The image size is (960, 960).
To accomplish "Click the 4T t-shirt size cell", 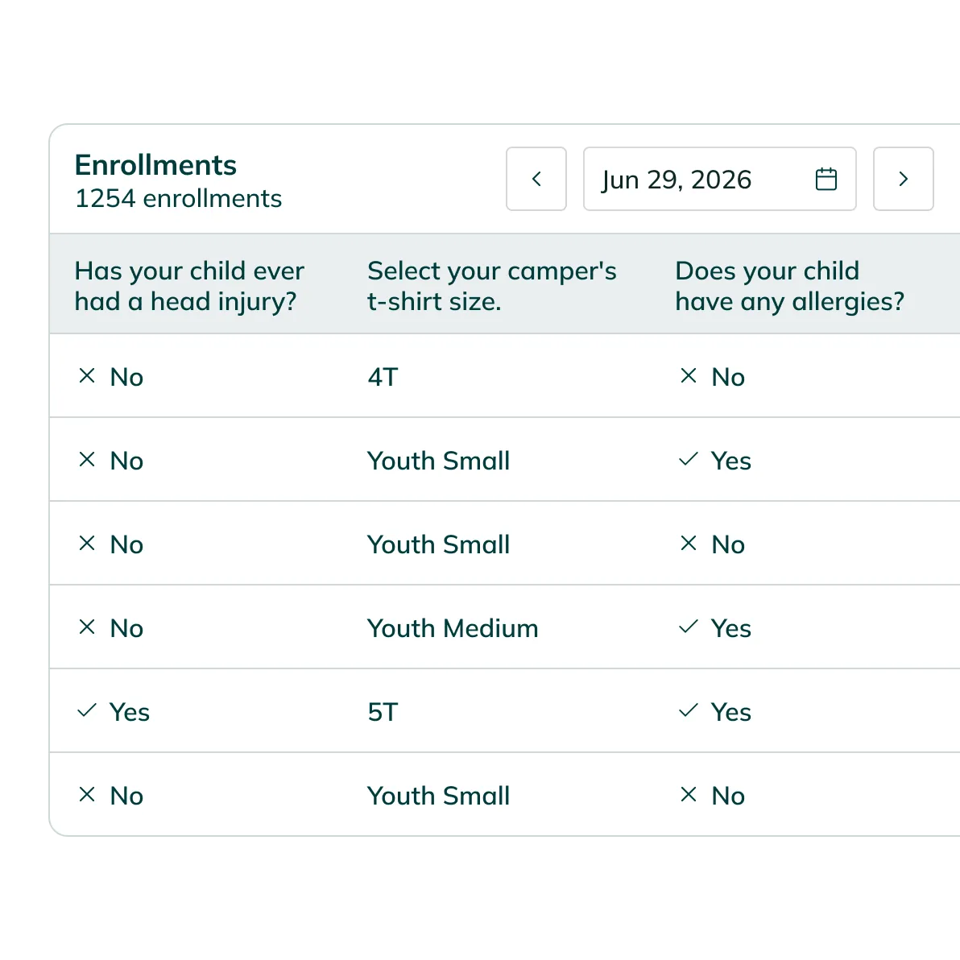I will coord(383,377).
